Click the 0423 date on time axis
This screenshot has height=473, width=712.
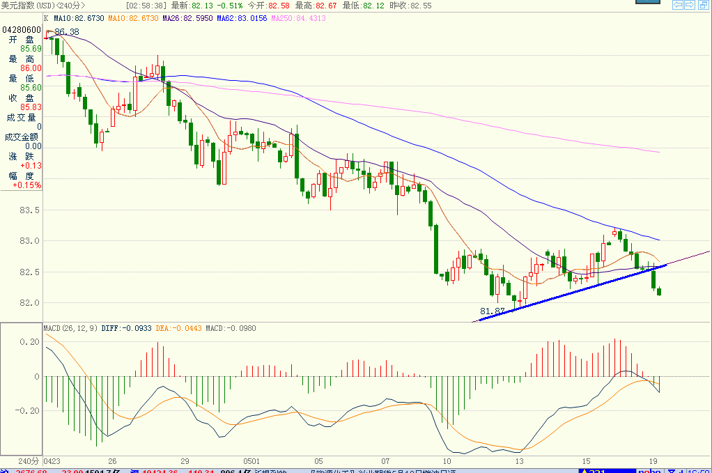pos(52,461)
